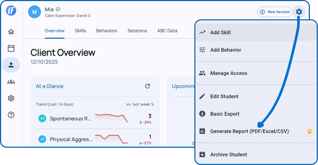
Task: Click the green verified checkmark next to Mia
Action: click(x=58, y=9)
